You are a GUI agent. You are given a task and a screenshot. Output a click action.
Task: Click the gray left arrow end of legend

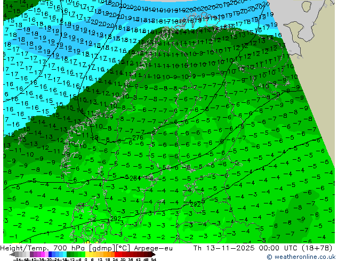click(12, 255)
